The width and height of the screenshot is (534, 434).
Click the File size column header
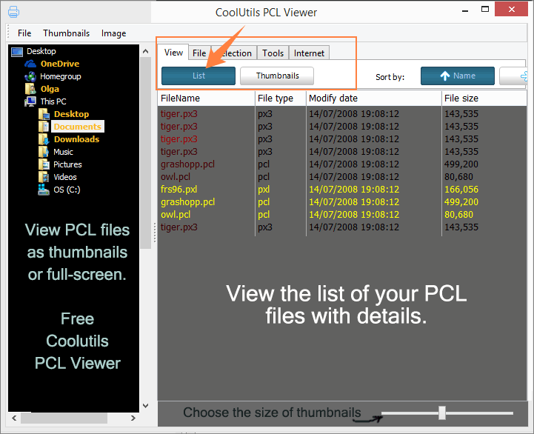(x=484, y=99)
